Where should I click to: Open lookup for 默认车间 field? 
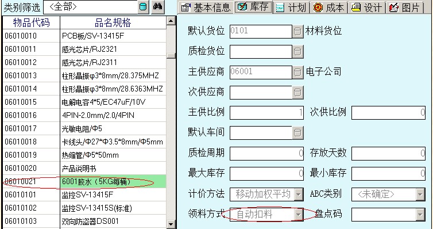[x=297, y=133]
